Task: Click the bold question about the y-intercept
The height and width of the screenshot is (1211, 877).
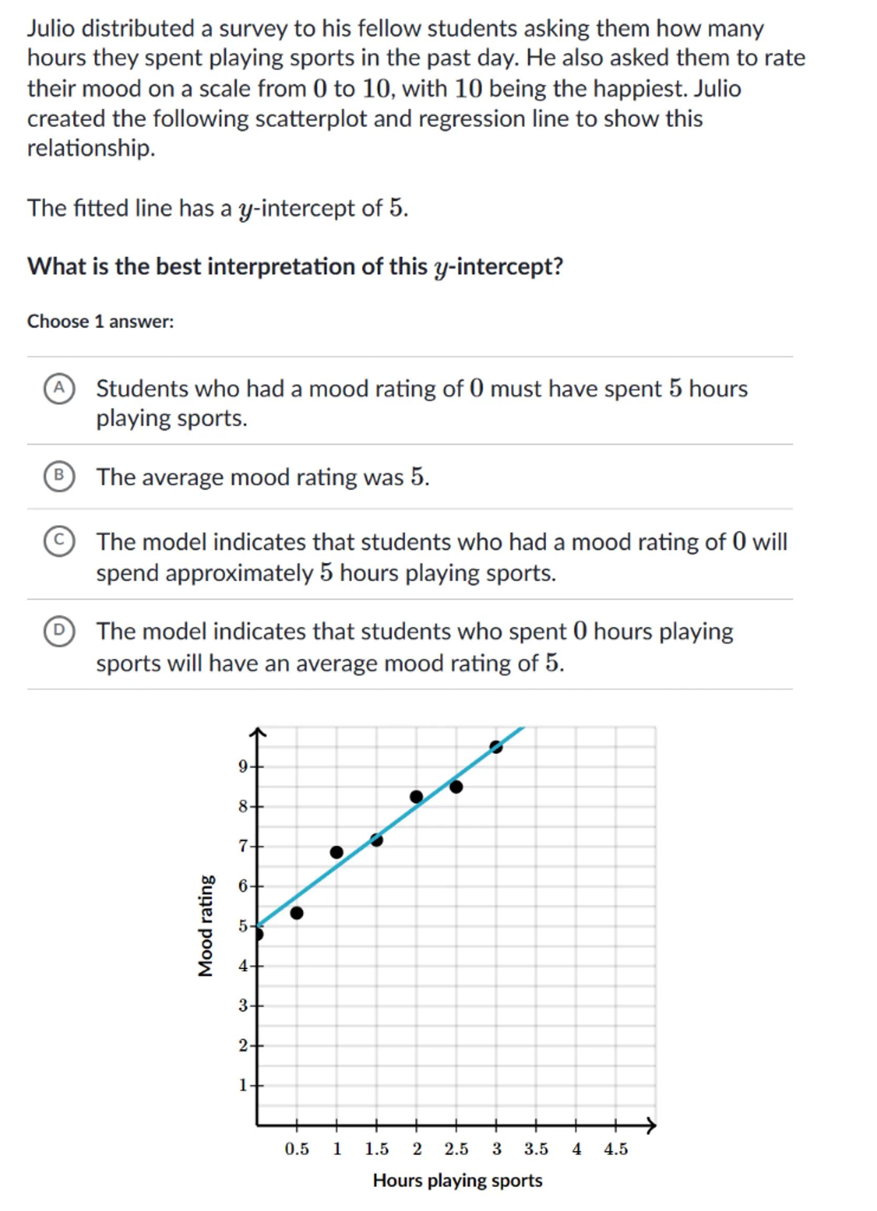Action: pyautogui.click(x=295, y=266)
